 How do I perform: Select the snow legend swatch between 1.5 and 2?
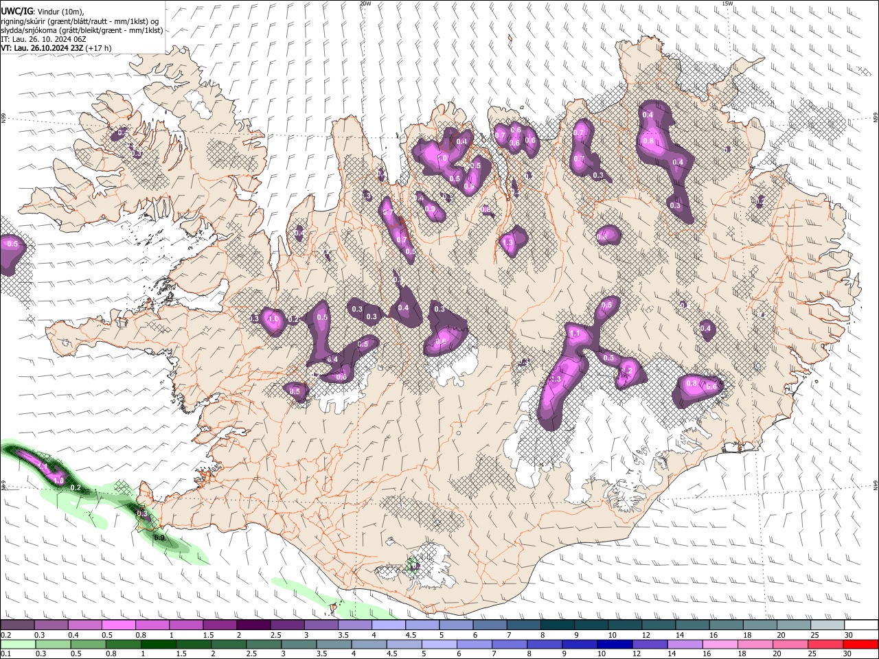[220, 625]
